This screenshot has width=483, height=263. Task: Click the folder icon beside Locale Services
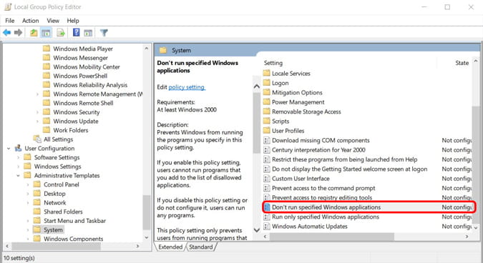[x=267, y=73]
